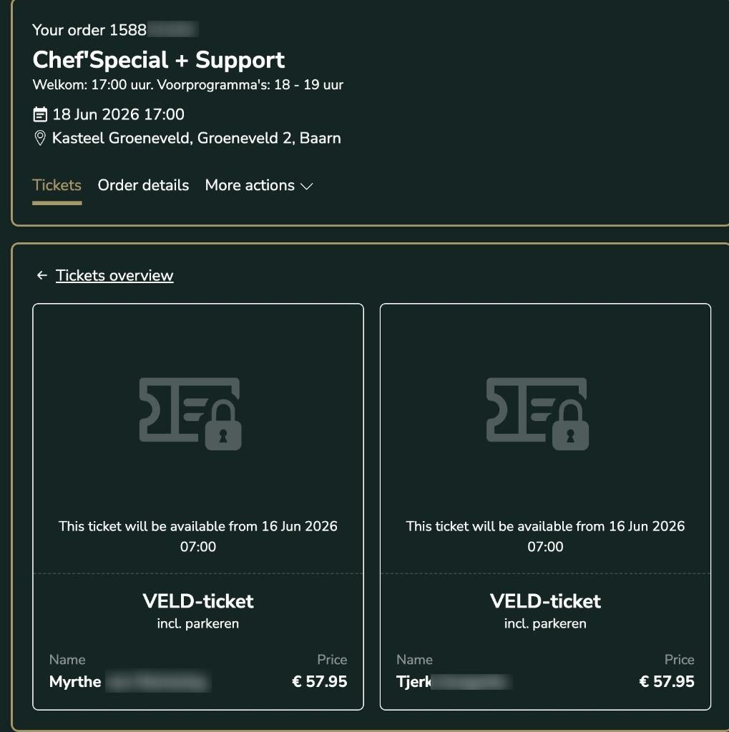The width and height of the screenshot is (729, 732).
Task: Click the € 57.95 price on Myrthe's ticket
Action: click(320, 681)
